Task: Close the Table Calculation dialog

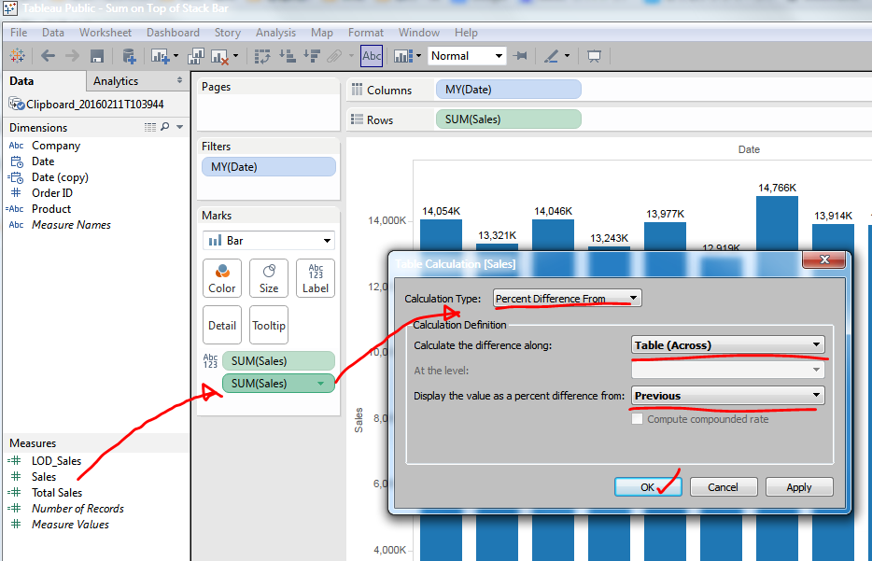Action: click(x=824, y=259)
